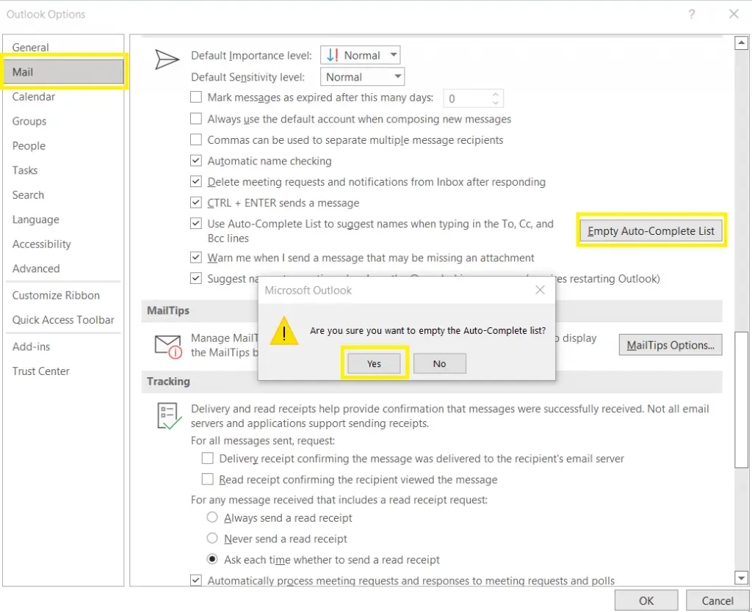Toggle 'CTRL + ENTER sends a message' checkbox
This screenshot has width=752, height=612.
[195, 203]
